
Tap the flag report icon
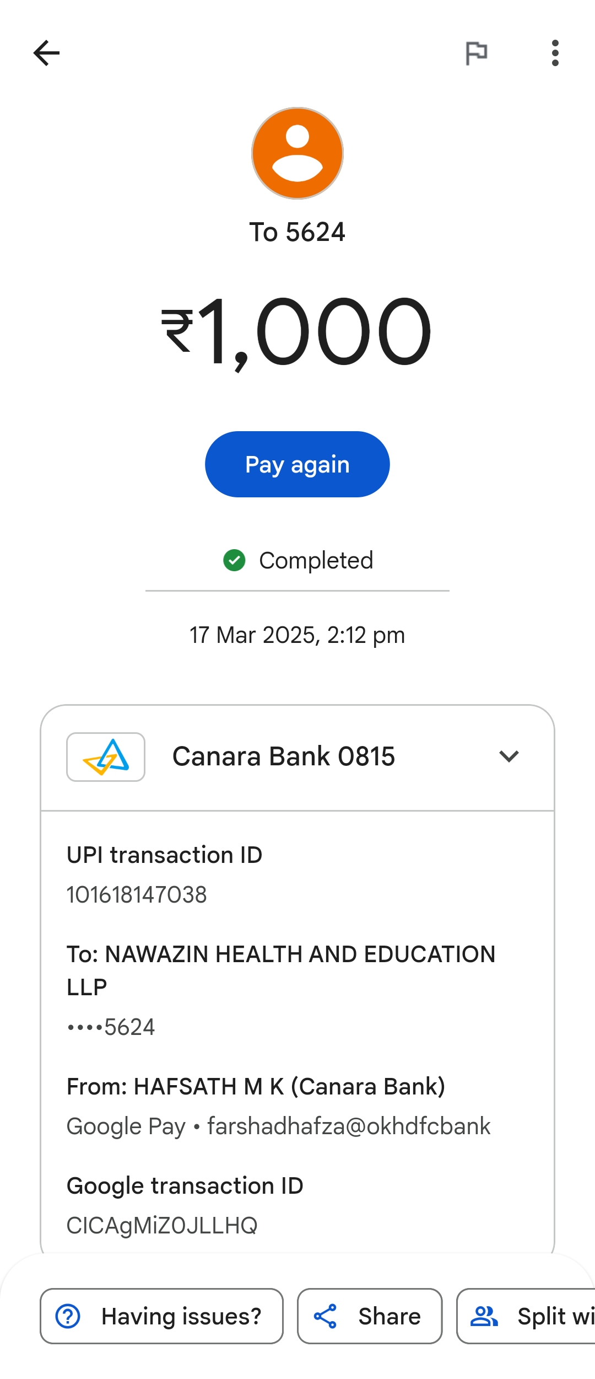pyautogui.click(x=477, y=53)
